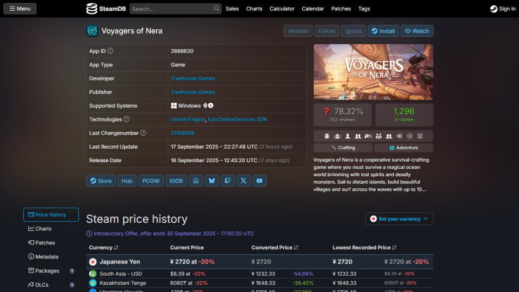
Task: Open the 1,296 In-Game count box
Action: pos(404,115)
